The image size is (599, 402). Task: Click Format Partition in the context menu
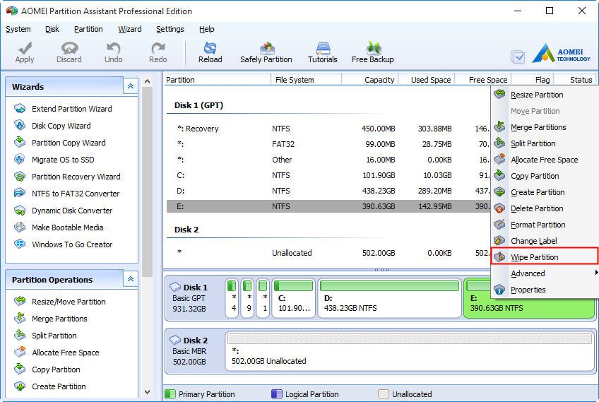coord(538,225)
